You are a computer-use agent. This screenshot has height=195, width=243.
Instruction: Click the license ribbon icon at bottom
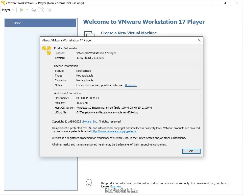[x=89, y=183]
